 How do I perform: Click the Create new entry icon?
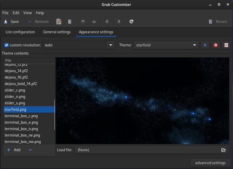click(x=70, y=21)
